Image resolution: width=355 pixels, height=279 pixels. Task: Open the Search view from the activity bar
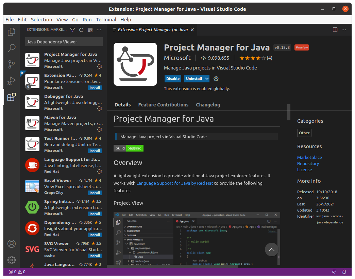click(11, 48)
